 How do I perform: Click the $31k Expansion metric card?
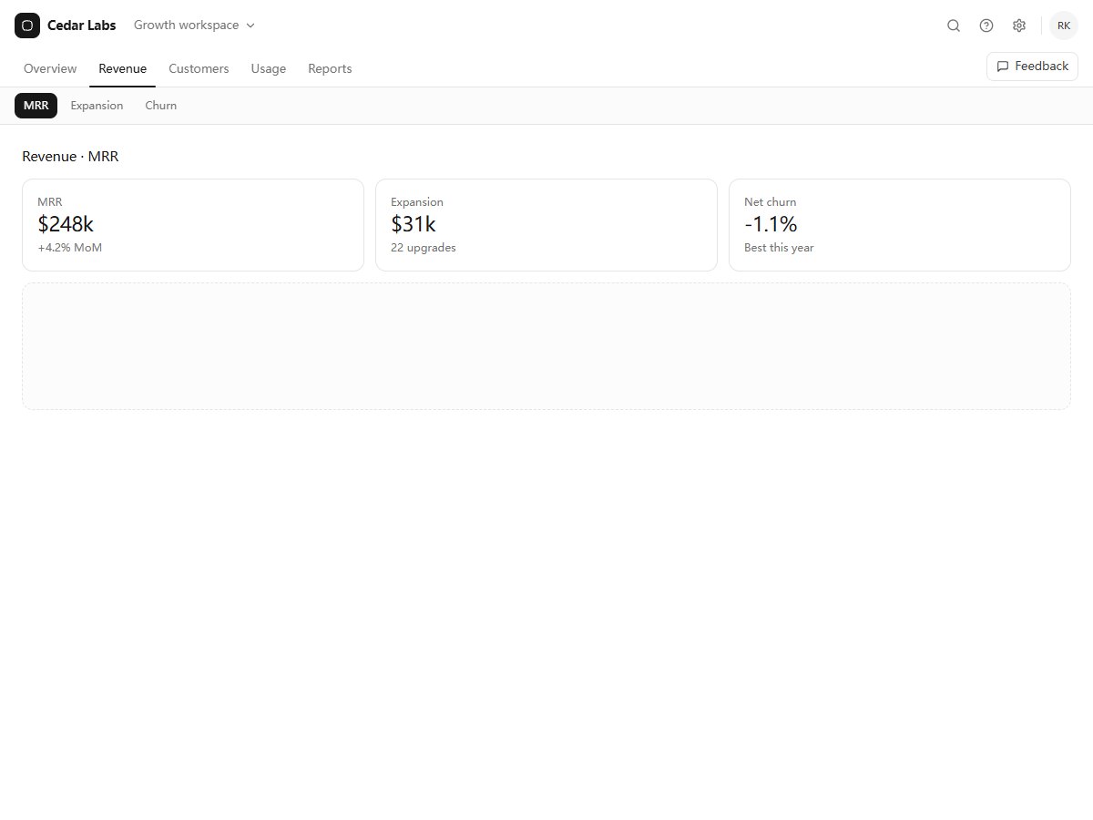(546, 225)
